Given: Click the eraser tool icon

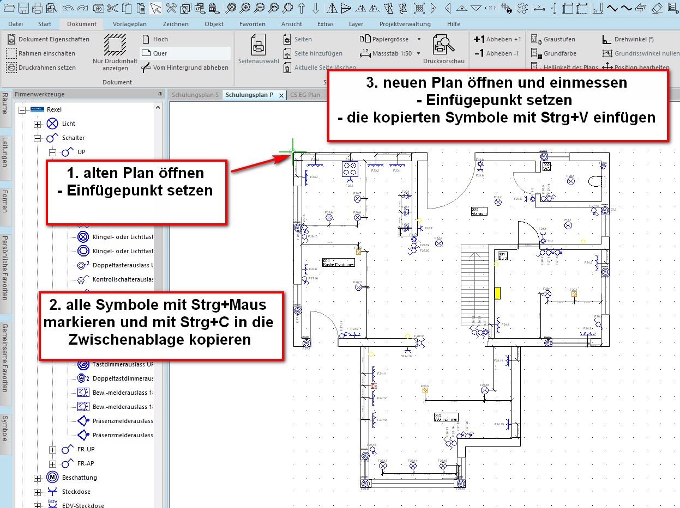Looking at the screenshot, I should tap(657, 8).
